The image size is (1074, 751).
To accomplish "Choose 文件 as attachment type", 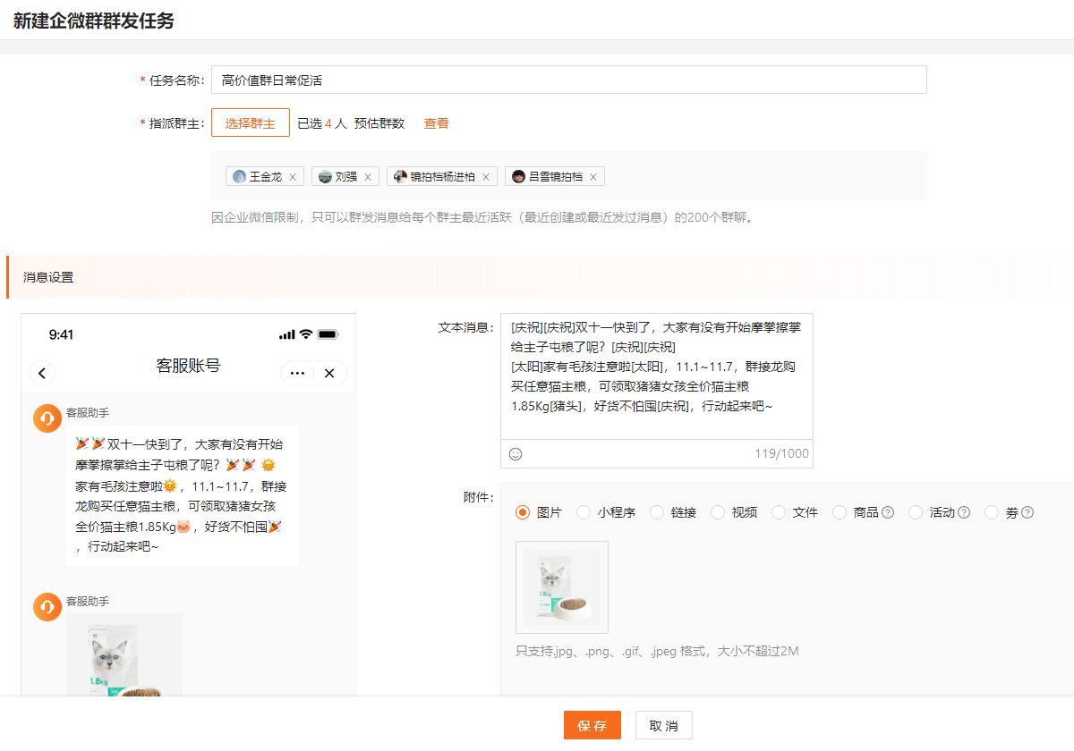I will click(779, 512).
